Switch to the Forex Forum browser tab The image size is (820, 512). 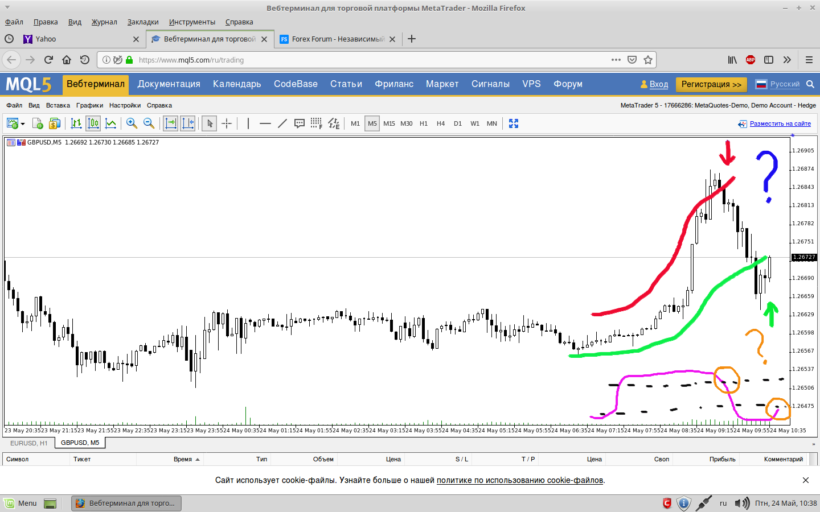point(338,39)
